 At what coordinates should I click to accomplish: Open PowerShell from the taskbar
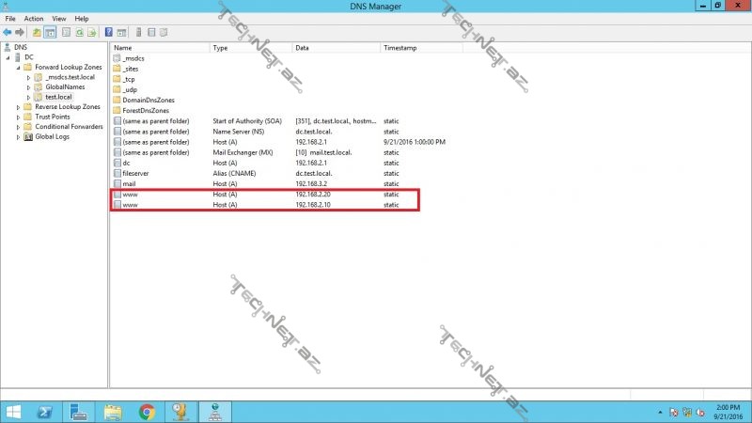[44, 411]
